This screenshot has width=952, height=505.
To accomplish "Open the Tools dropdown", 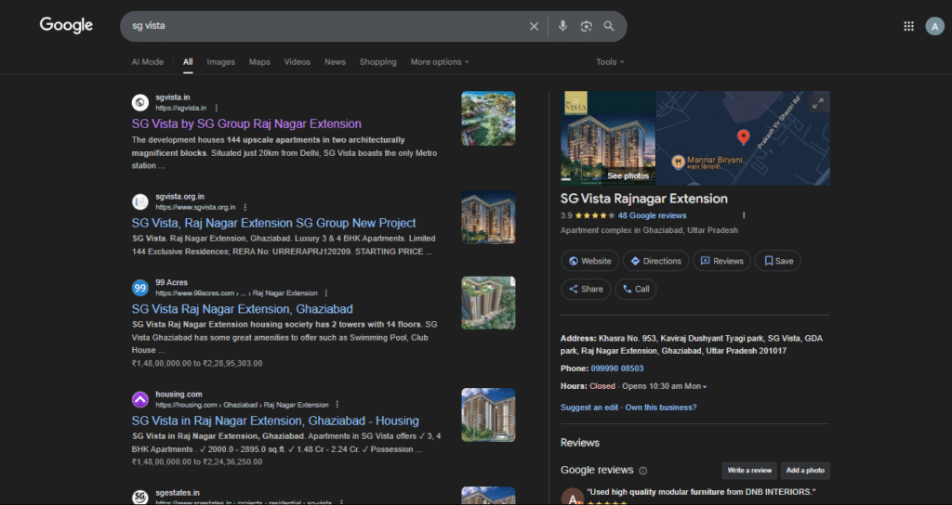I will pos(610,62).
